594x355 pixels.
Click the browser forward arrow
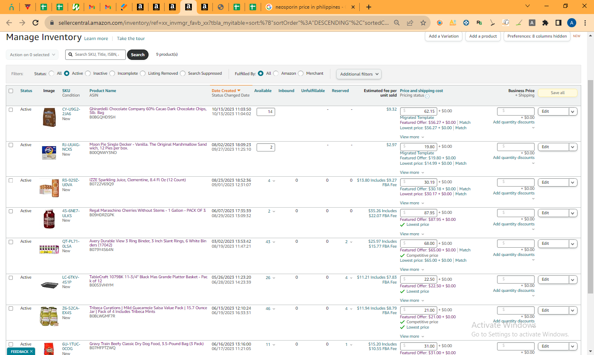pos(22,23)
